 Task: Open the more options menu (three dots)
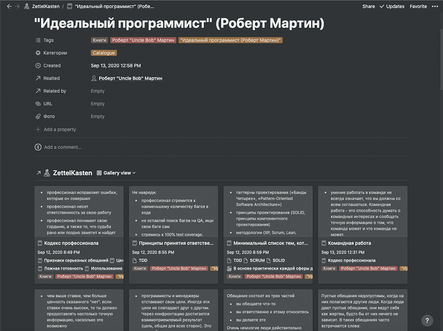[x=435, y=6]
